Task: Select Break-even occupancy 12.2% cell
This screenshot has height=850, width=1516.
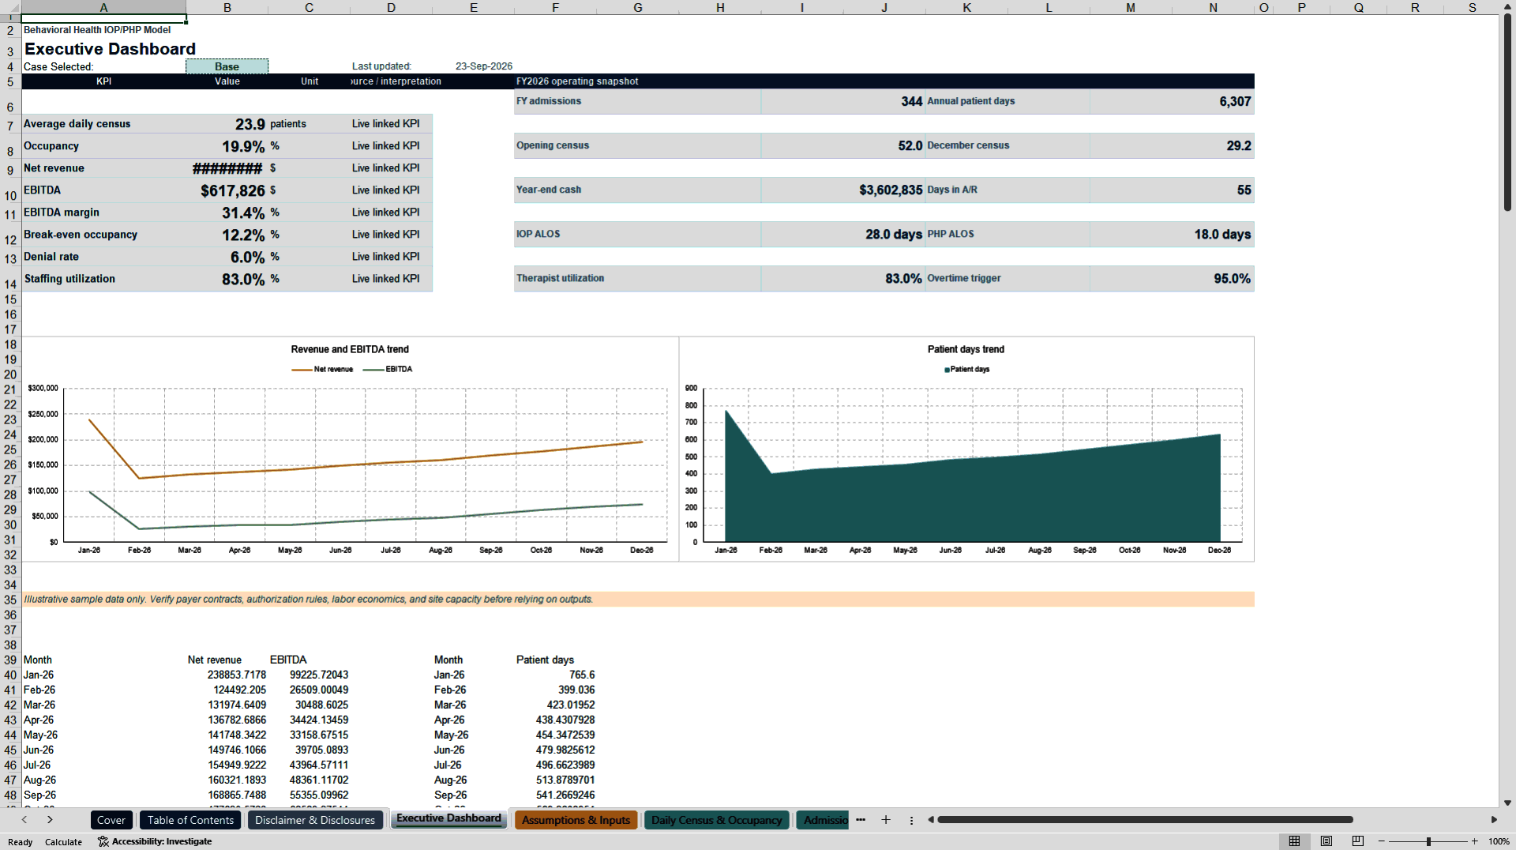Action: 227,235
